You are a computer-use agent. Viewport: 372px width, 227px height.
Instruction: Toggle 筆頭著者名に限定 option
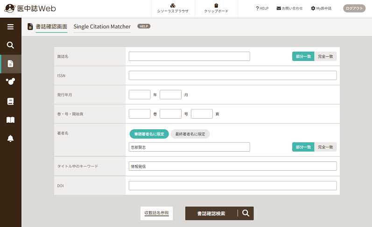click(x=149, y=134)
